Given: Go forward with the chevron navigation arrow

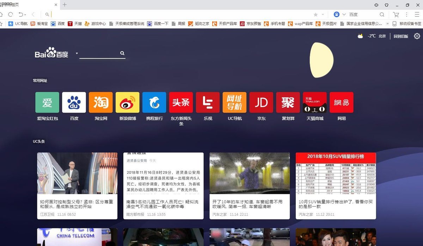Looking at the screenshot, I should [33, 14].
